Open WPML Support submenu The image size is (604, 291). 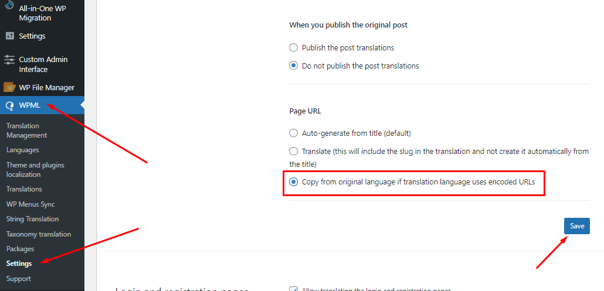(x=19, y=279)
